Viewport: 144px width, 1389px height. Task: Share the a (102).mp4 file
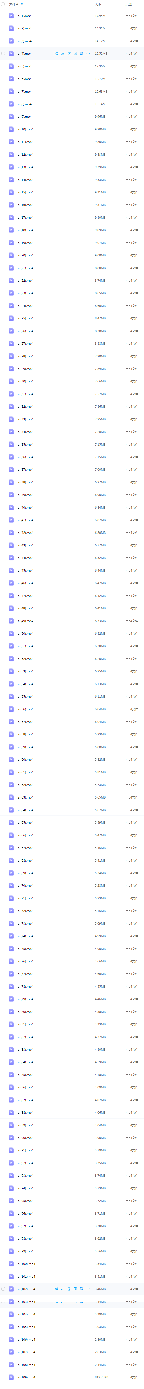coord(56,1289)
